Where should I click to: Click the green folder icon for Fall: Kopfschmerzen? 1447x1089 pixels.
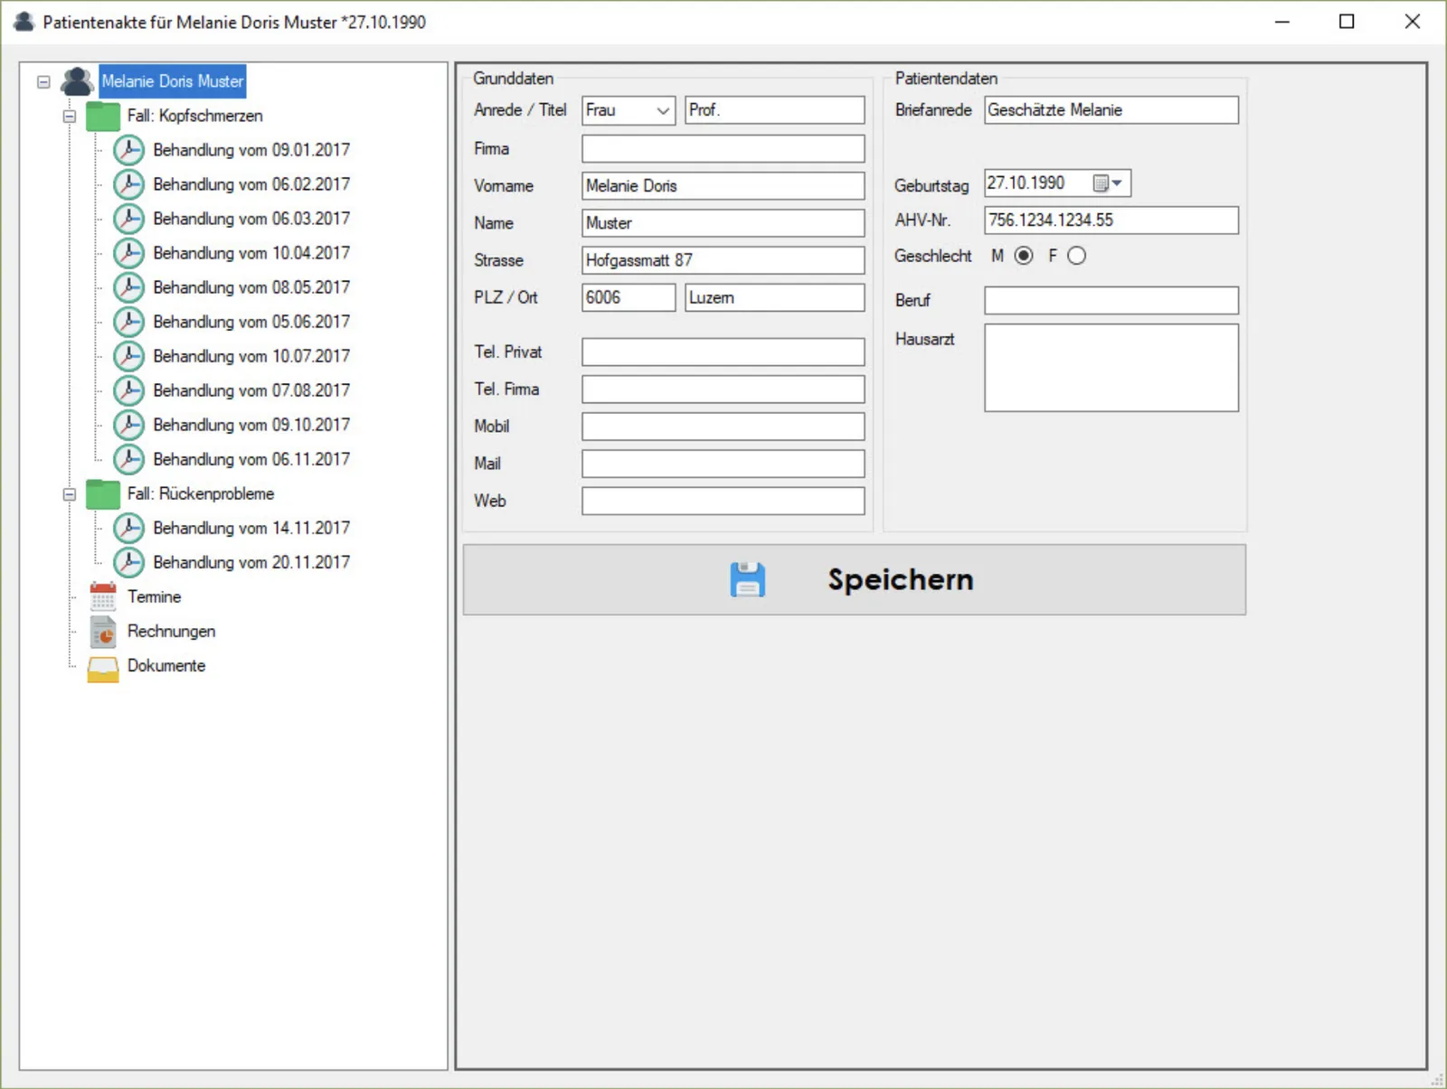(x=103, y=116)
